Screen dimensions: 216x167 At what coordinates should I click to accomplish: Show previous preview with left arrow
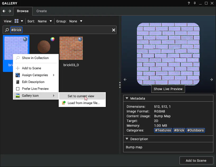pyautogui.click(x=125, y=80)
